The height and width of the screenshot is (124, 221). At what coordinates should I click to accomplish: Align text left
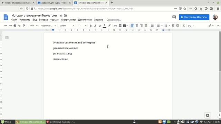132,26
